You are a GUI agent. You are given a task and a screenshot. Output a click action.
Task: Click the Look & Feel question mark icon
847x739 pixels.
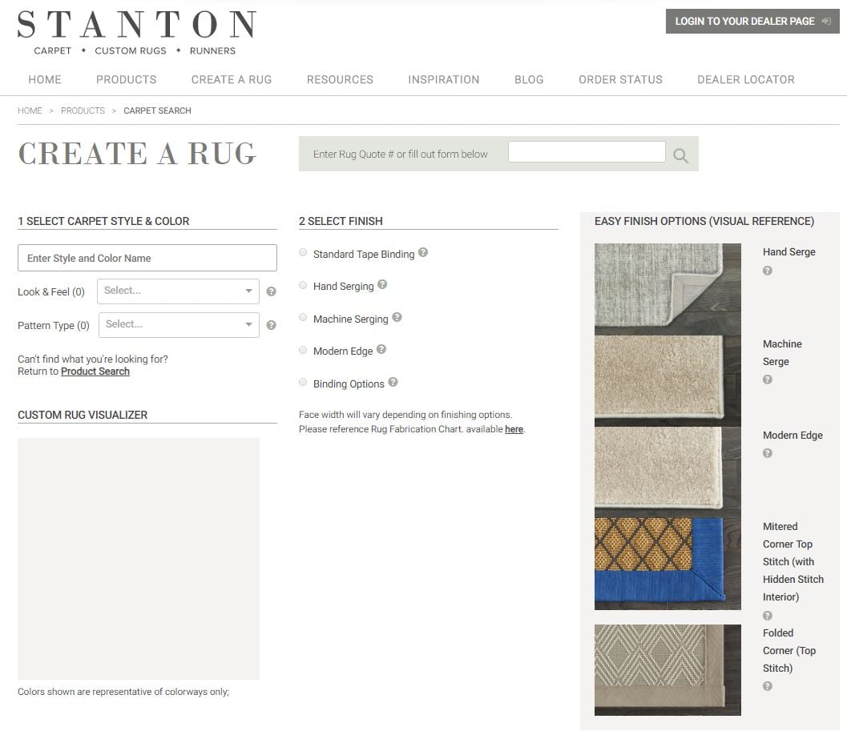point(271,291)
